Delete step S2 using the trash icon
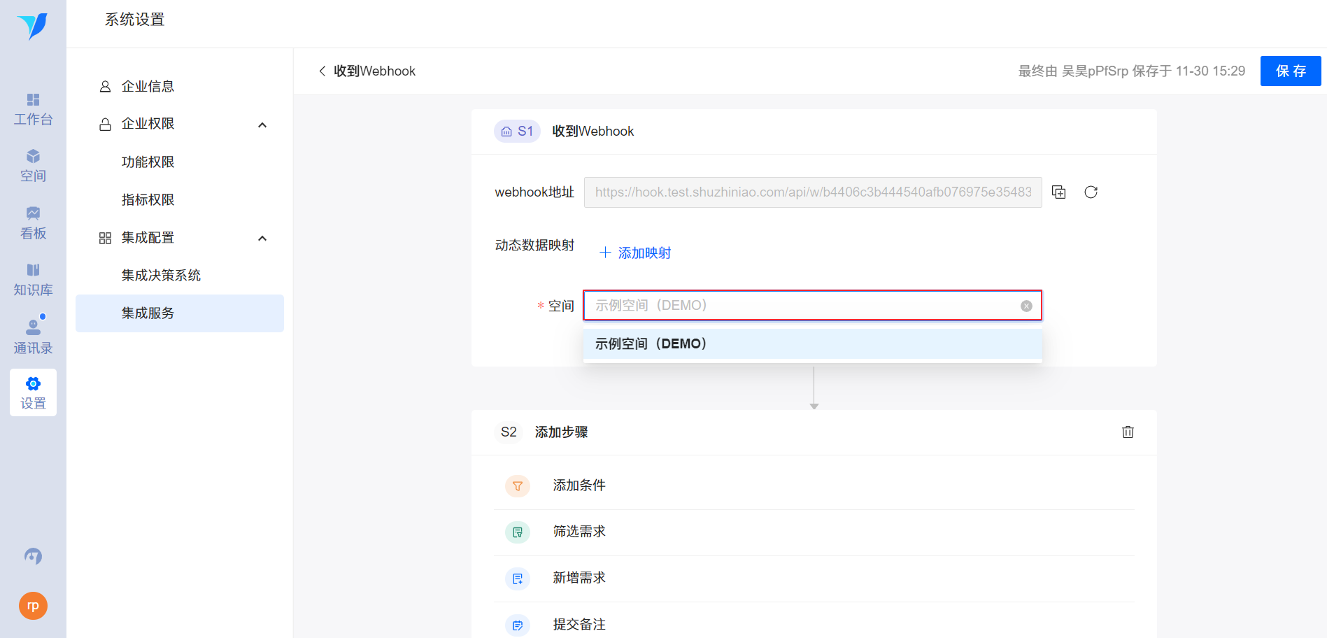Image resolution: width=1327 pixels, height=638 pixels. pos(1128,432)
